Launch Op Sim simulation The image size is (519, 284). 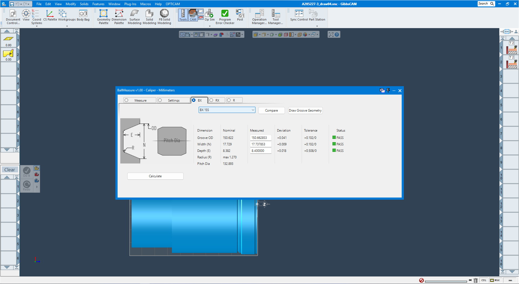[x=209, y=15]
